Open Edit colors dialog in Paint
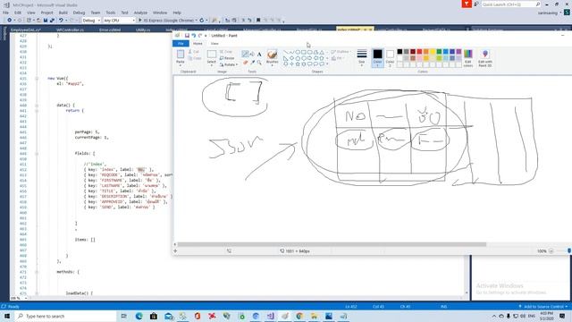Screen dimensions: 572x322 468,58
